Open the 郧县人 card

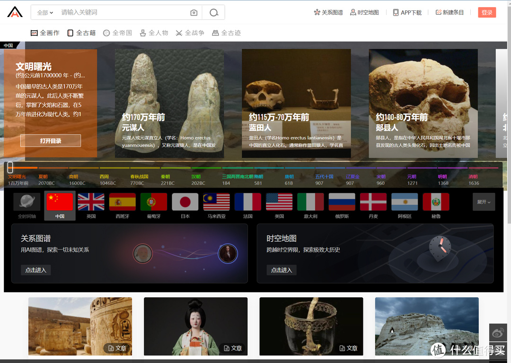click(x=423, y=104)
